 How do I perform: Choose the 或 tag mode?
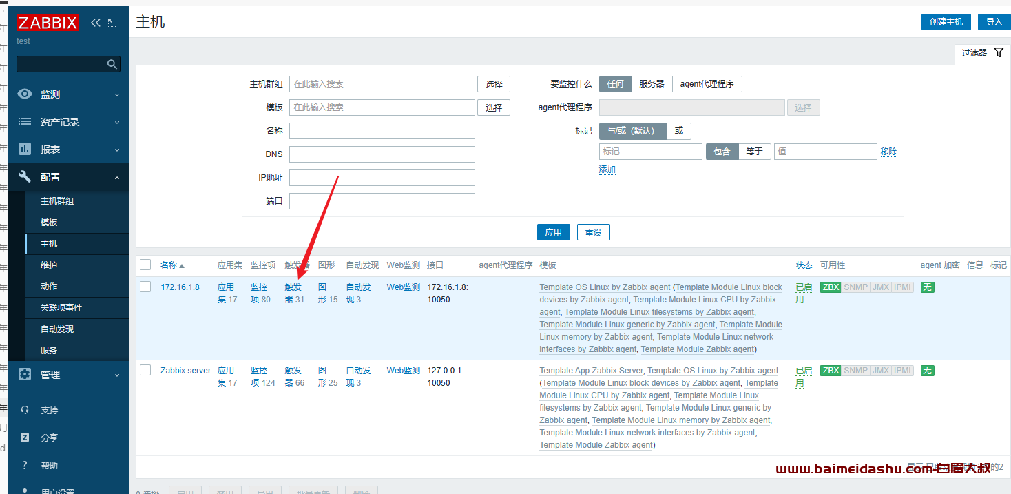[679, 131]
